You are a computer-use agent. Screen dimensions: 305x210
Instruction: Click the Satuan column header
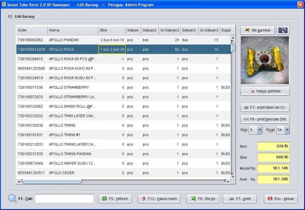click(x=133, y=30)
